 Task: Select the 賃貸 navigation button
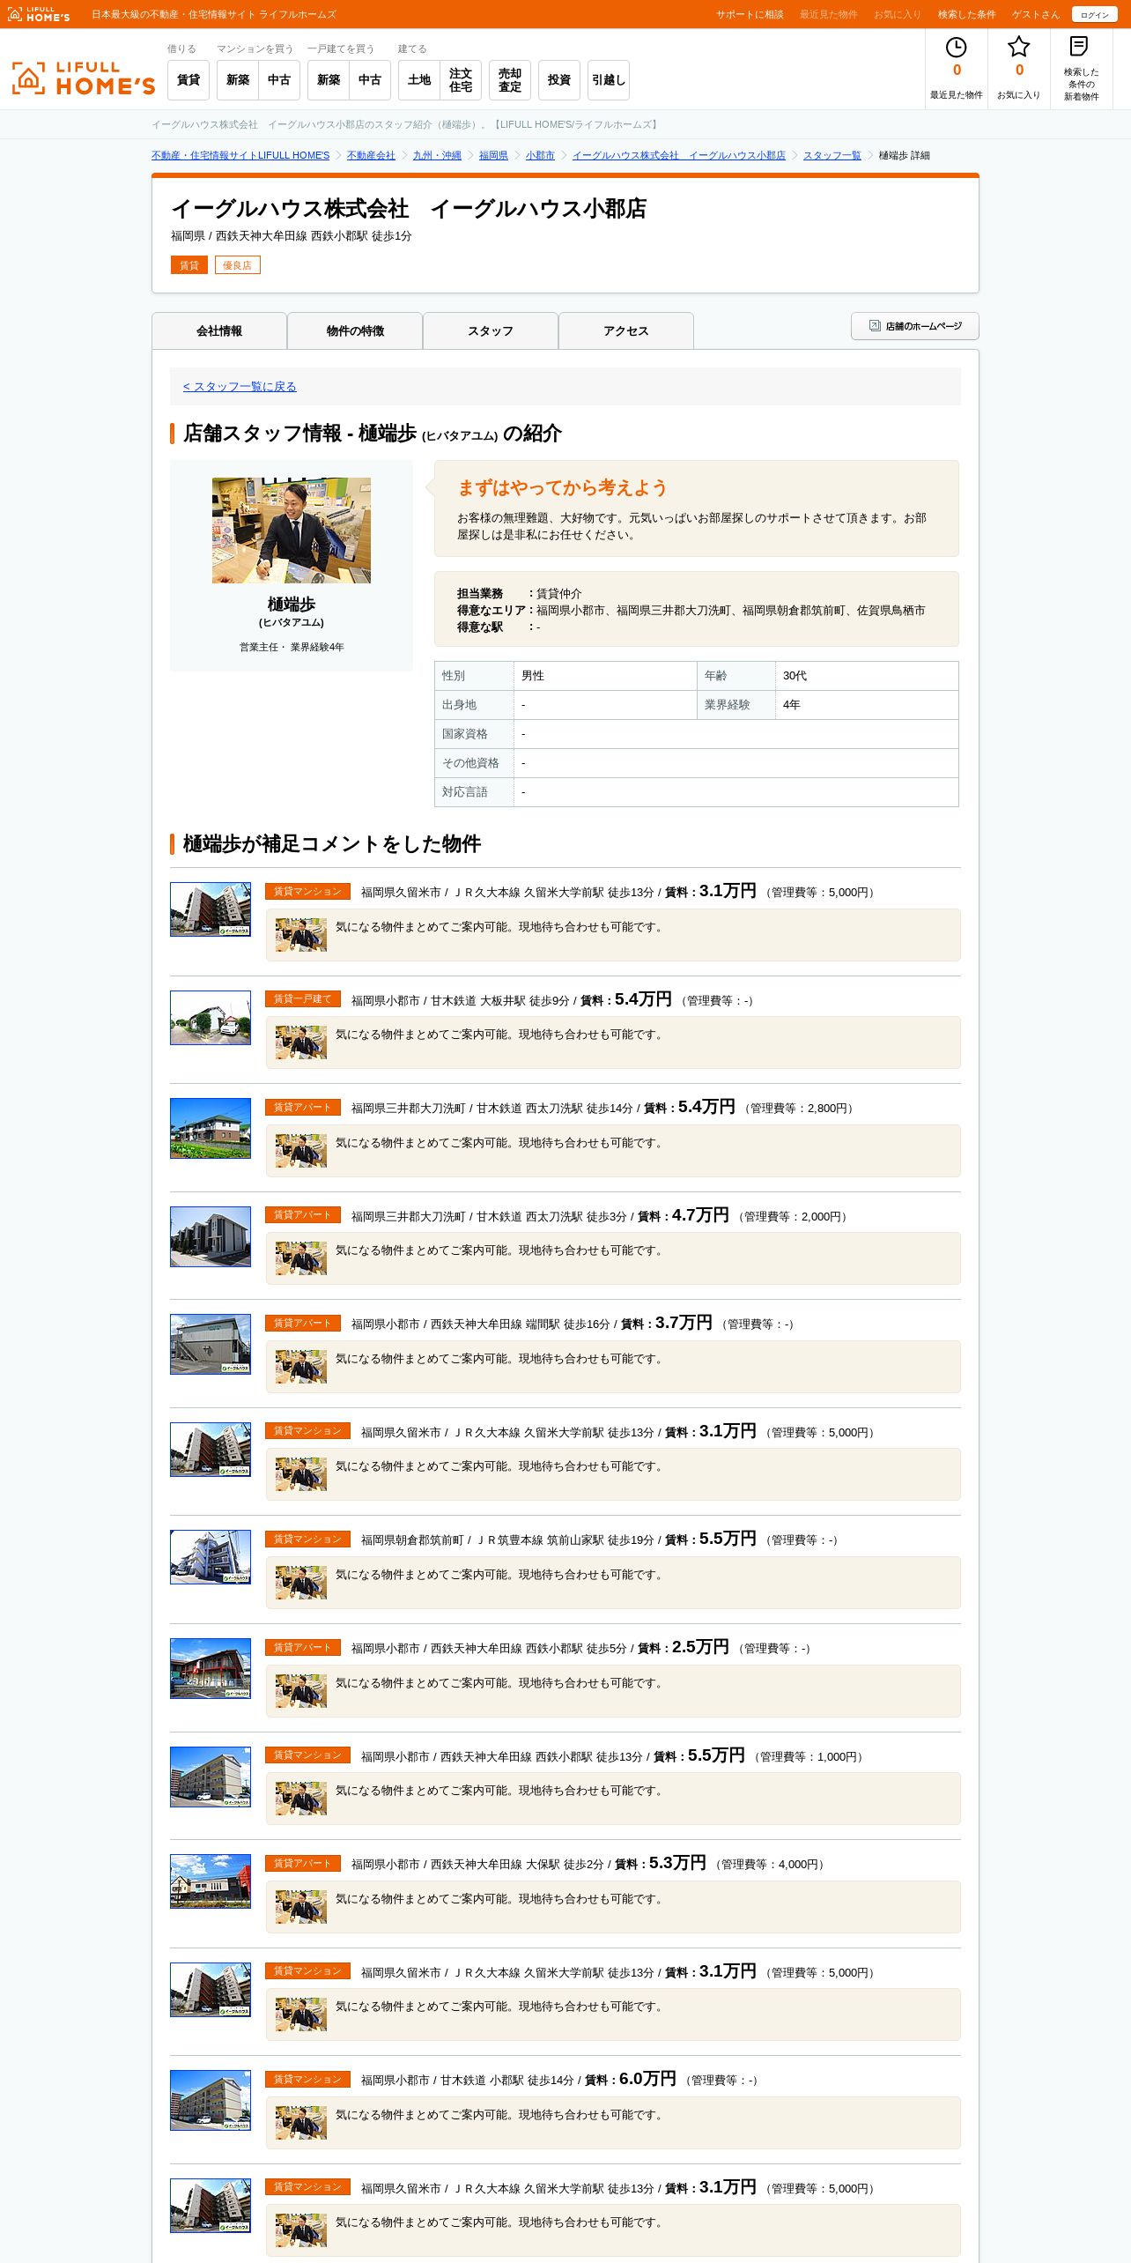pos(188,80)
